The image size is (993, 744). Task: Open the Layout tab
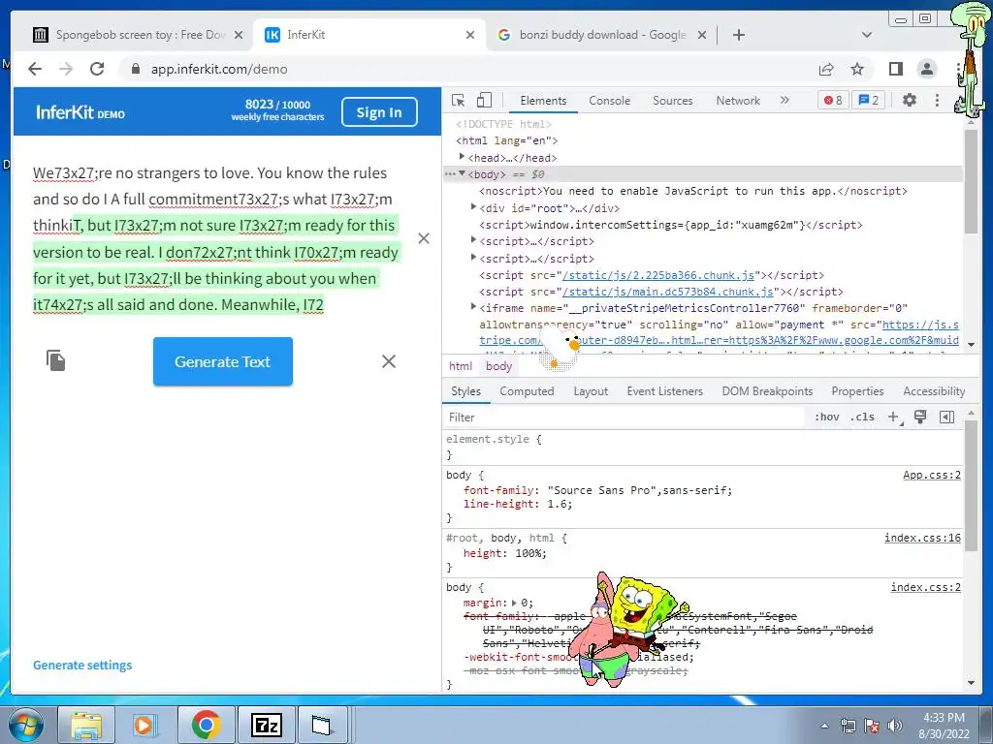point(591,391)
